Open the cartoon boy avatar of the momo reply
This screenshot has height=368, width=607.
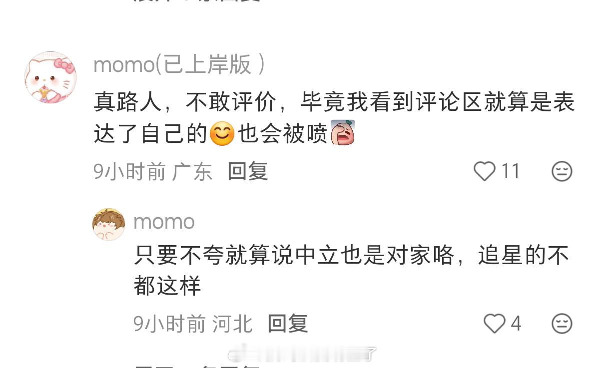click(109, 224)
